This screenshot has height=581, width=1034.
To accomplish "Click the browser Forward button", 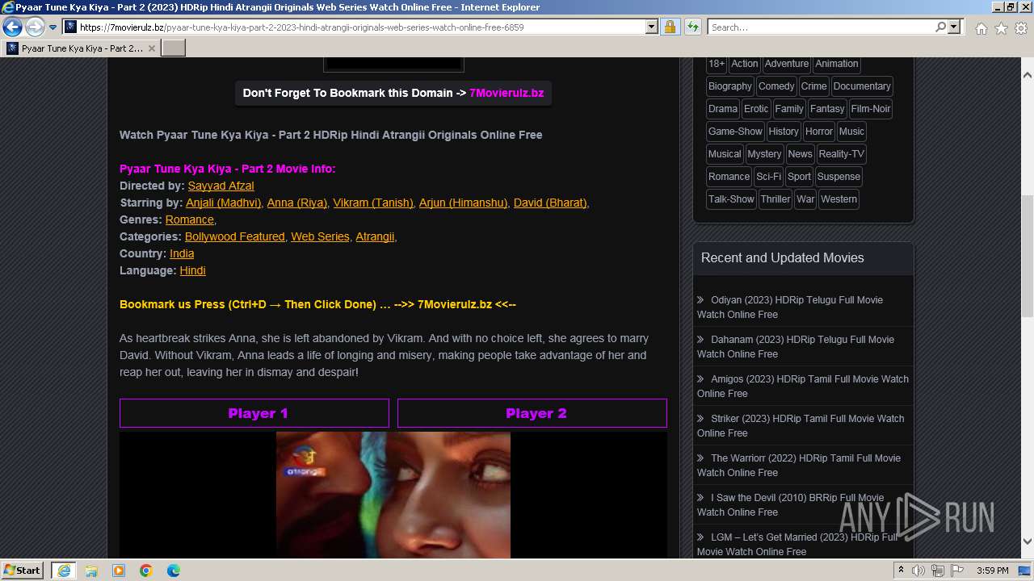I will click(x=34, y=27).
